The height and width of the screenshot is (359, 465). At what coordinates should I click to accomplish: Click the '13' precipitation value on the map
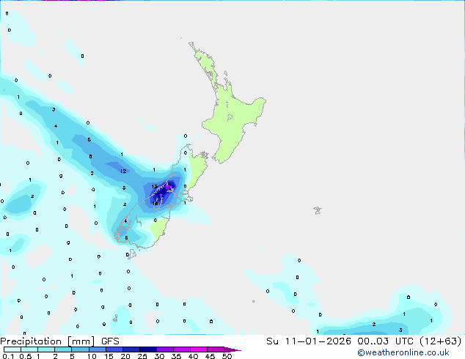[154, 187]
